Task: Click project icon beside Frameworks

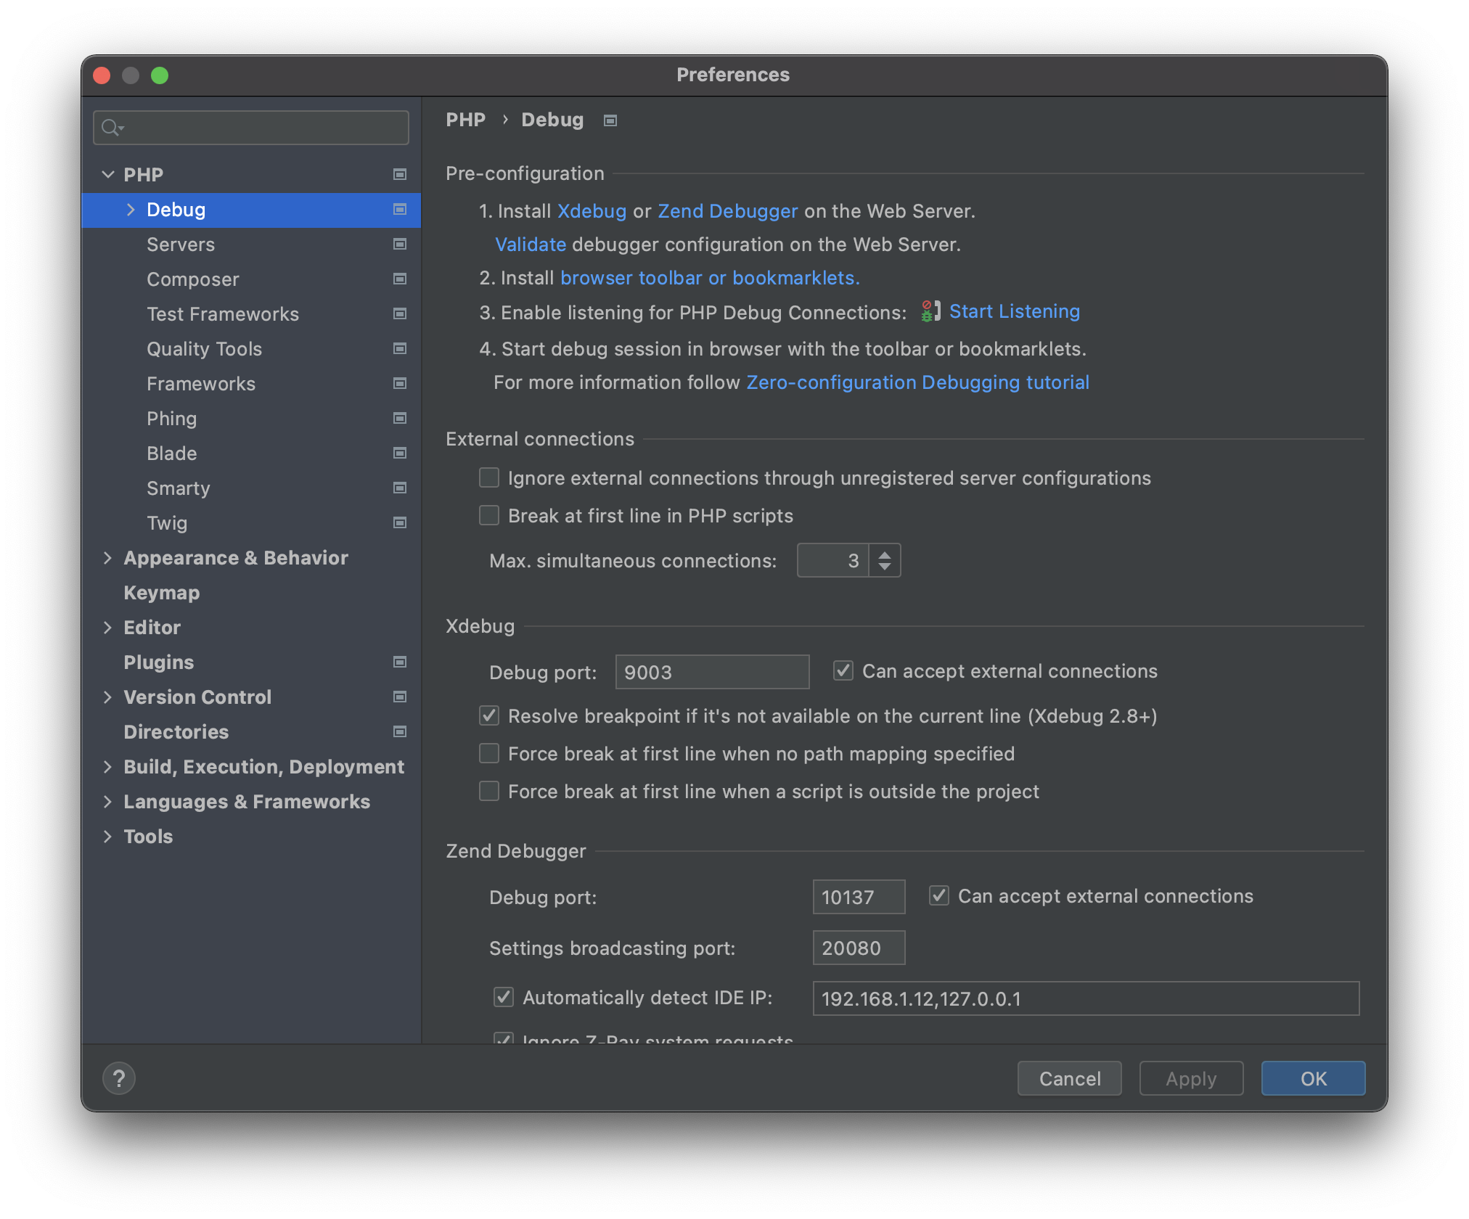Action: pyautogui.click(x=399, y=383)
